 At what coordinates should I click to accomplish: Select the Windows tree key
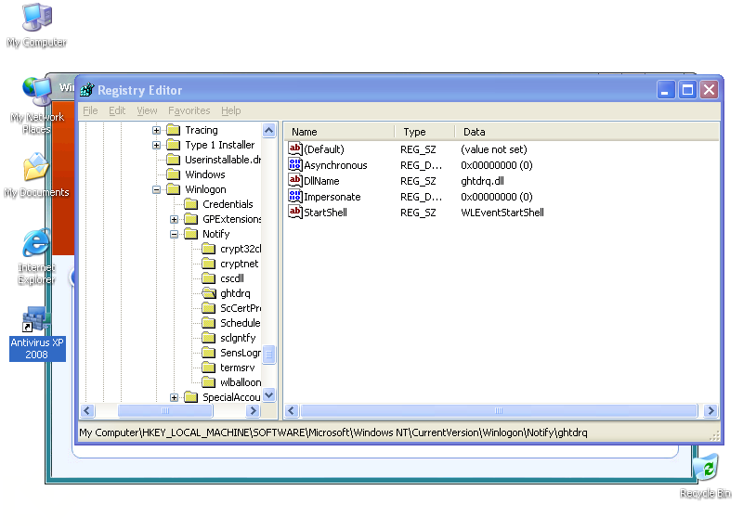pyautogui.click(x=204, y=174)
